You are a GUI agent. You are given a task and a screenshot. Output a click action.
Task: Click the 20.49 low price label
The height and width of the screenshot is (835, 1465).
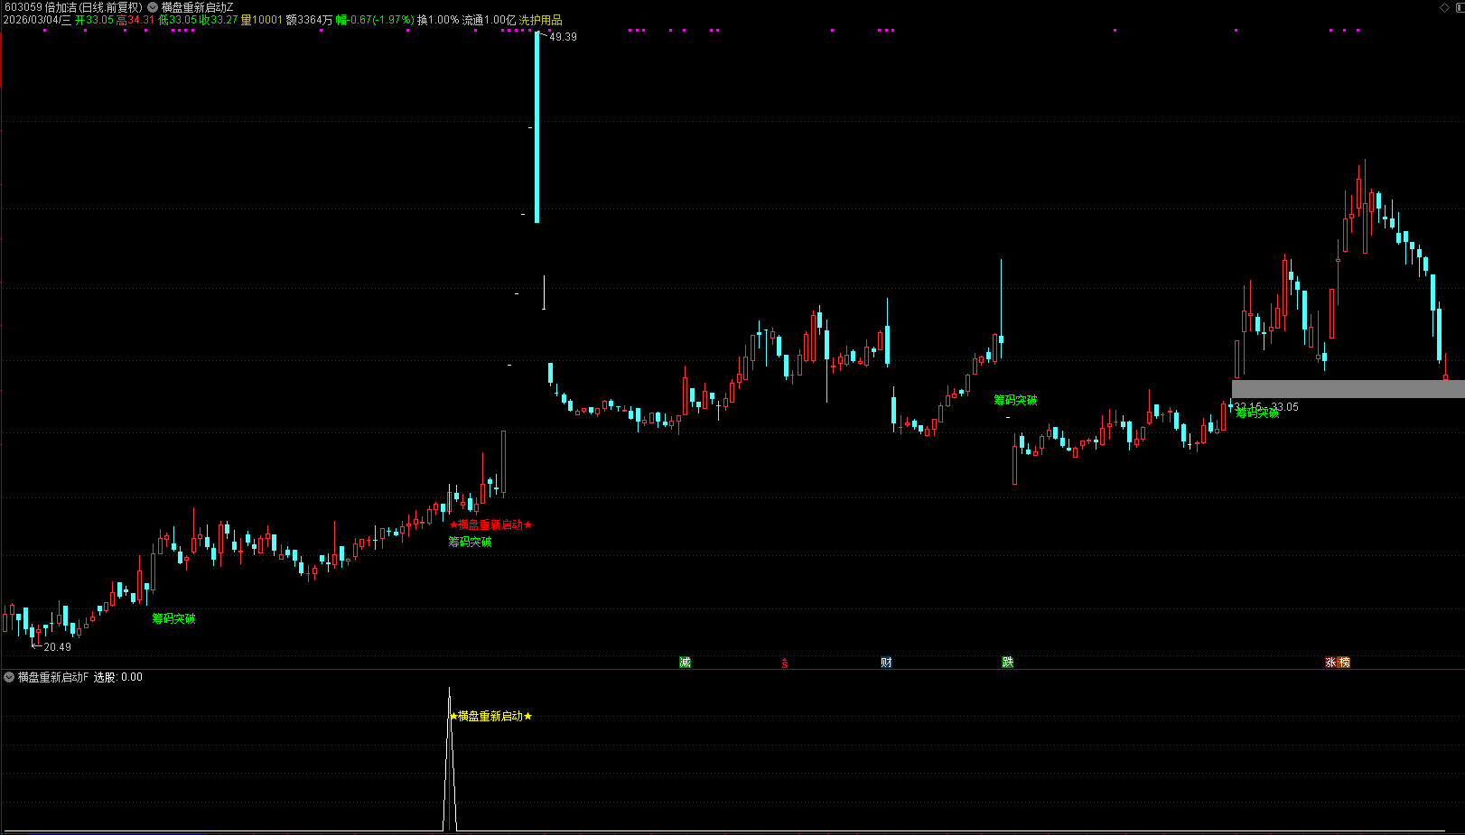(57, 647)
